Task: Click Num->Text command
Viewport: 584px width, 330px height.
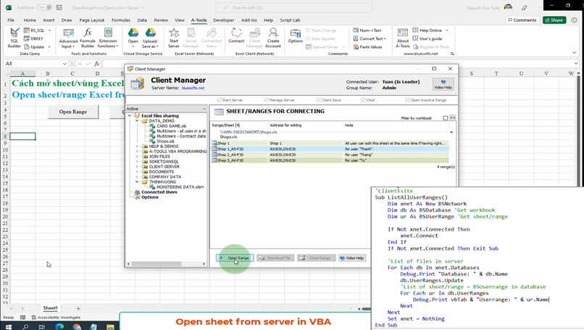Action: (x=367, y=30)
